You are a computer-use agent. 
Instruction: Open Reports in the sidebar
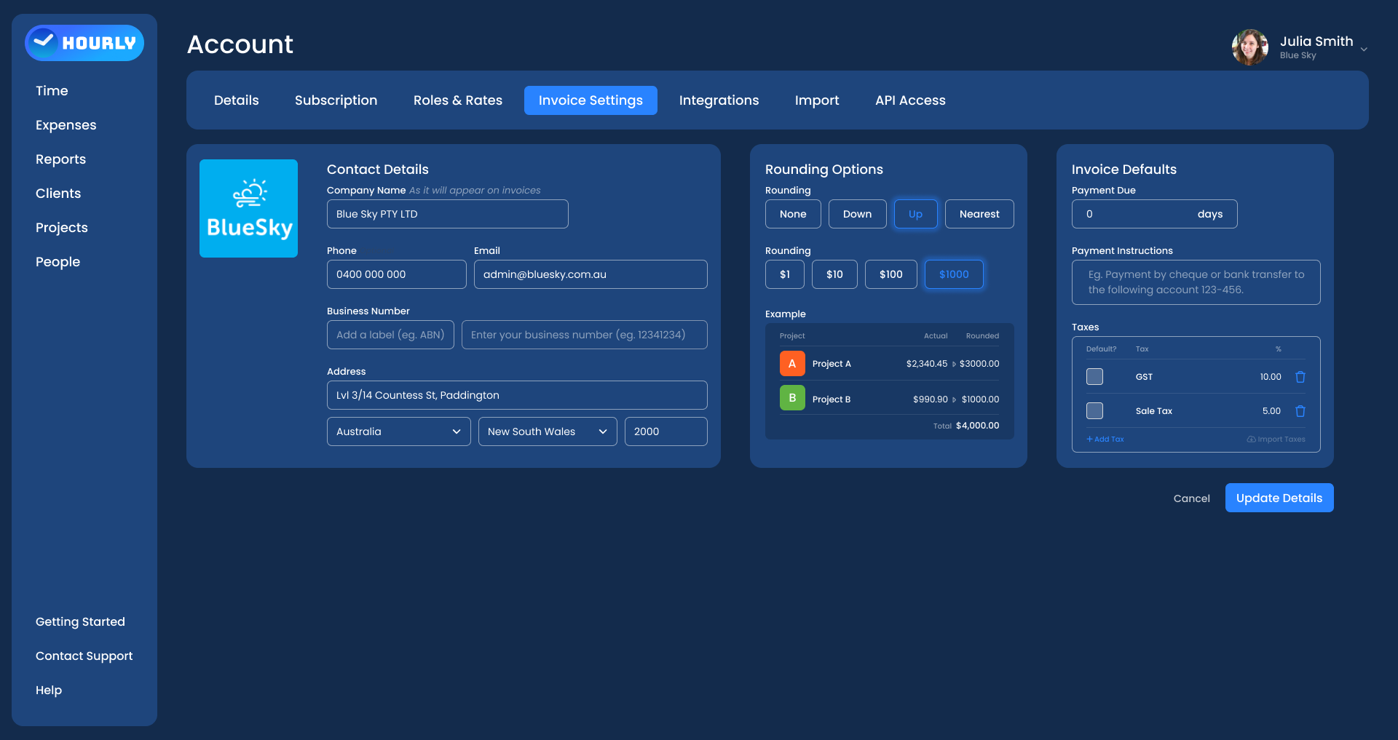click(60, 159)
